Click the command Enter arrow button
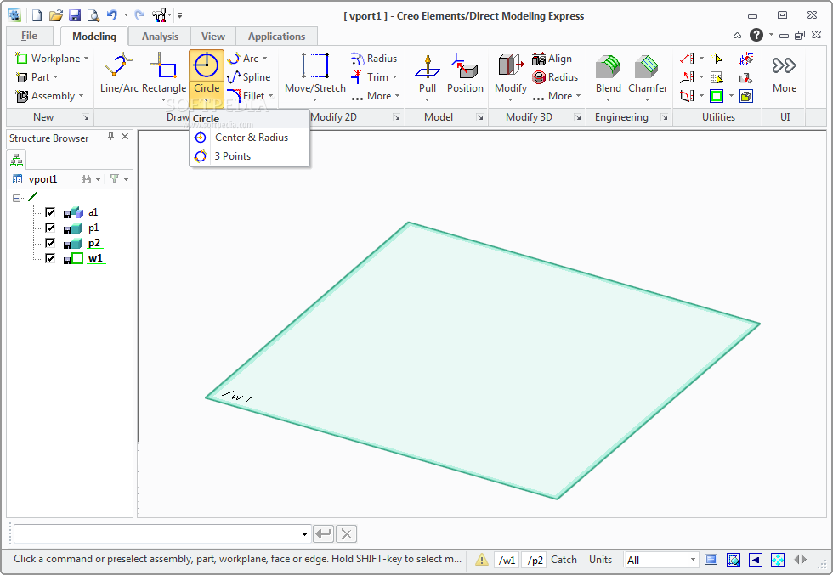Image resolution: width=833 pixels, height=575 pixels. click(x=324, y=533)
